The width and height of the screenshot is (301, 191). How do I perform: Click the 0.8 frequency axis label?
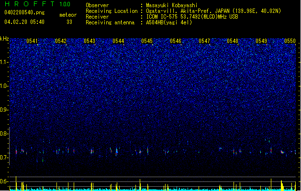click(4, 134)
